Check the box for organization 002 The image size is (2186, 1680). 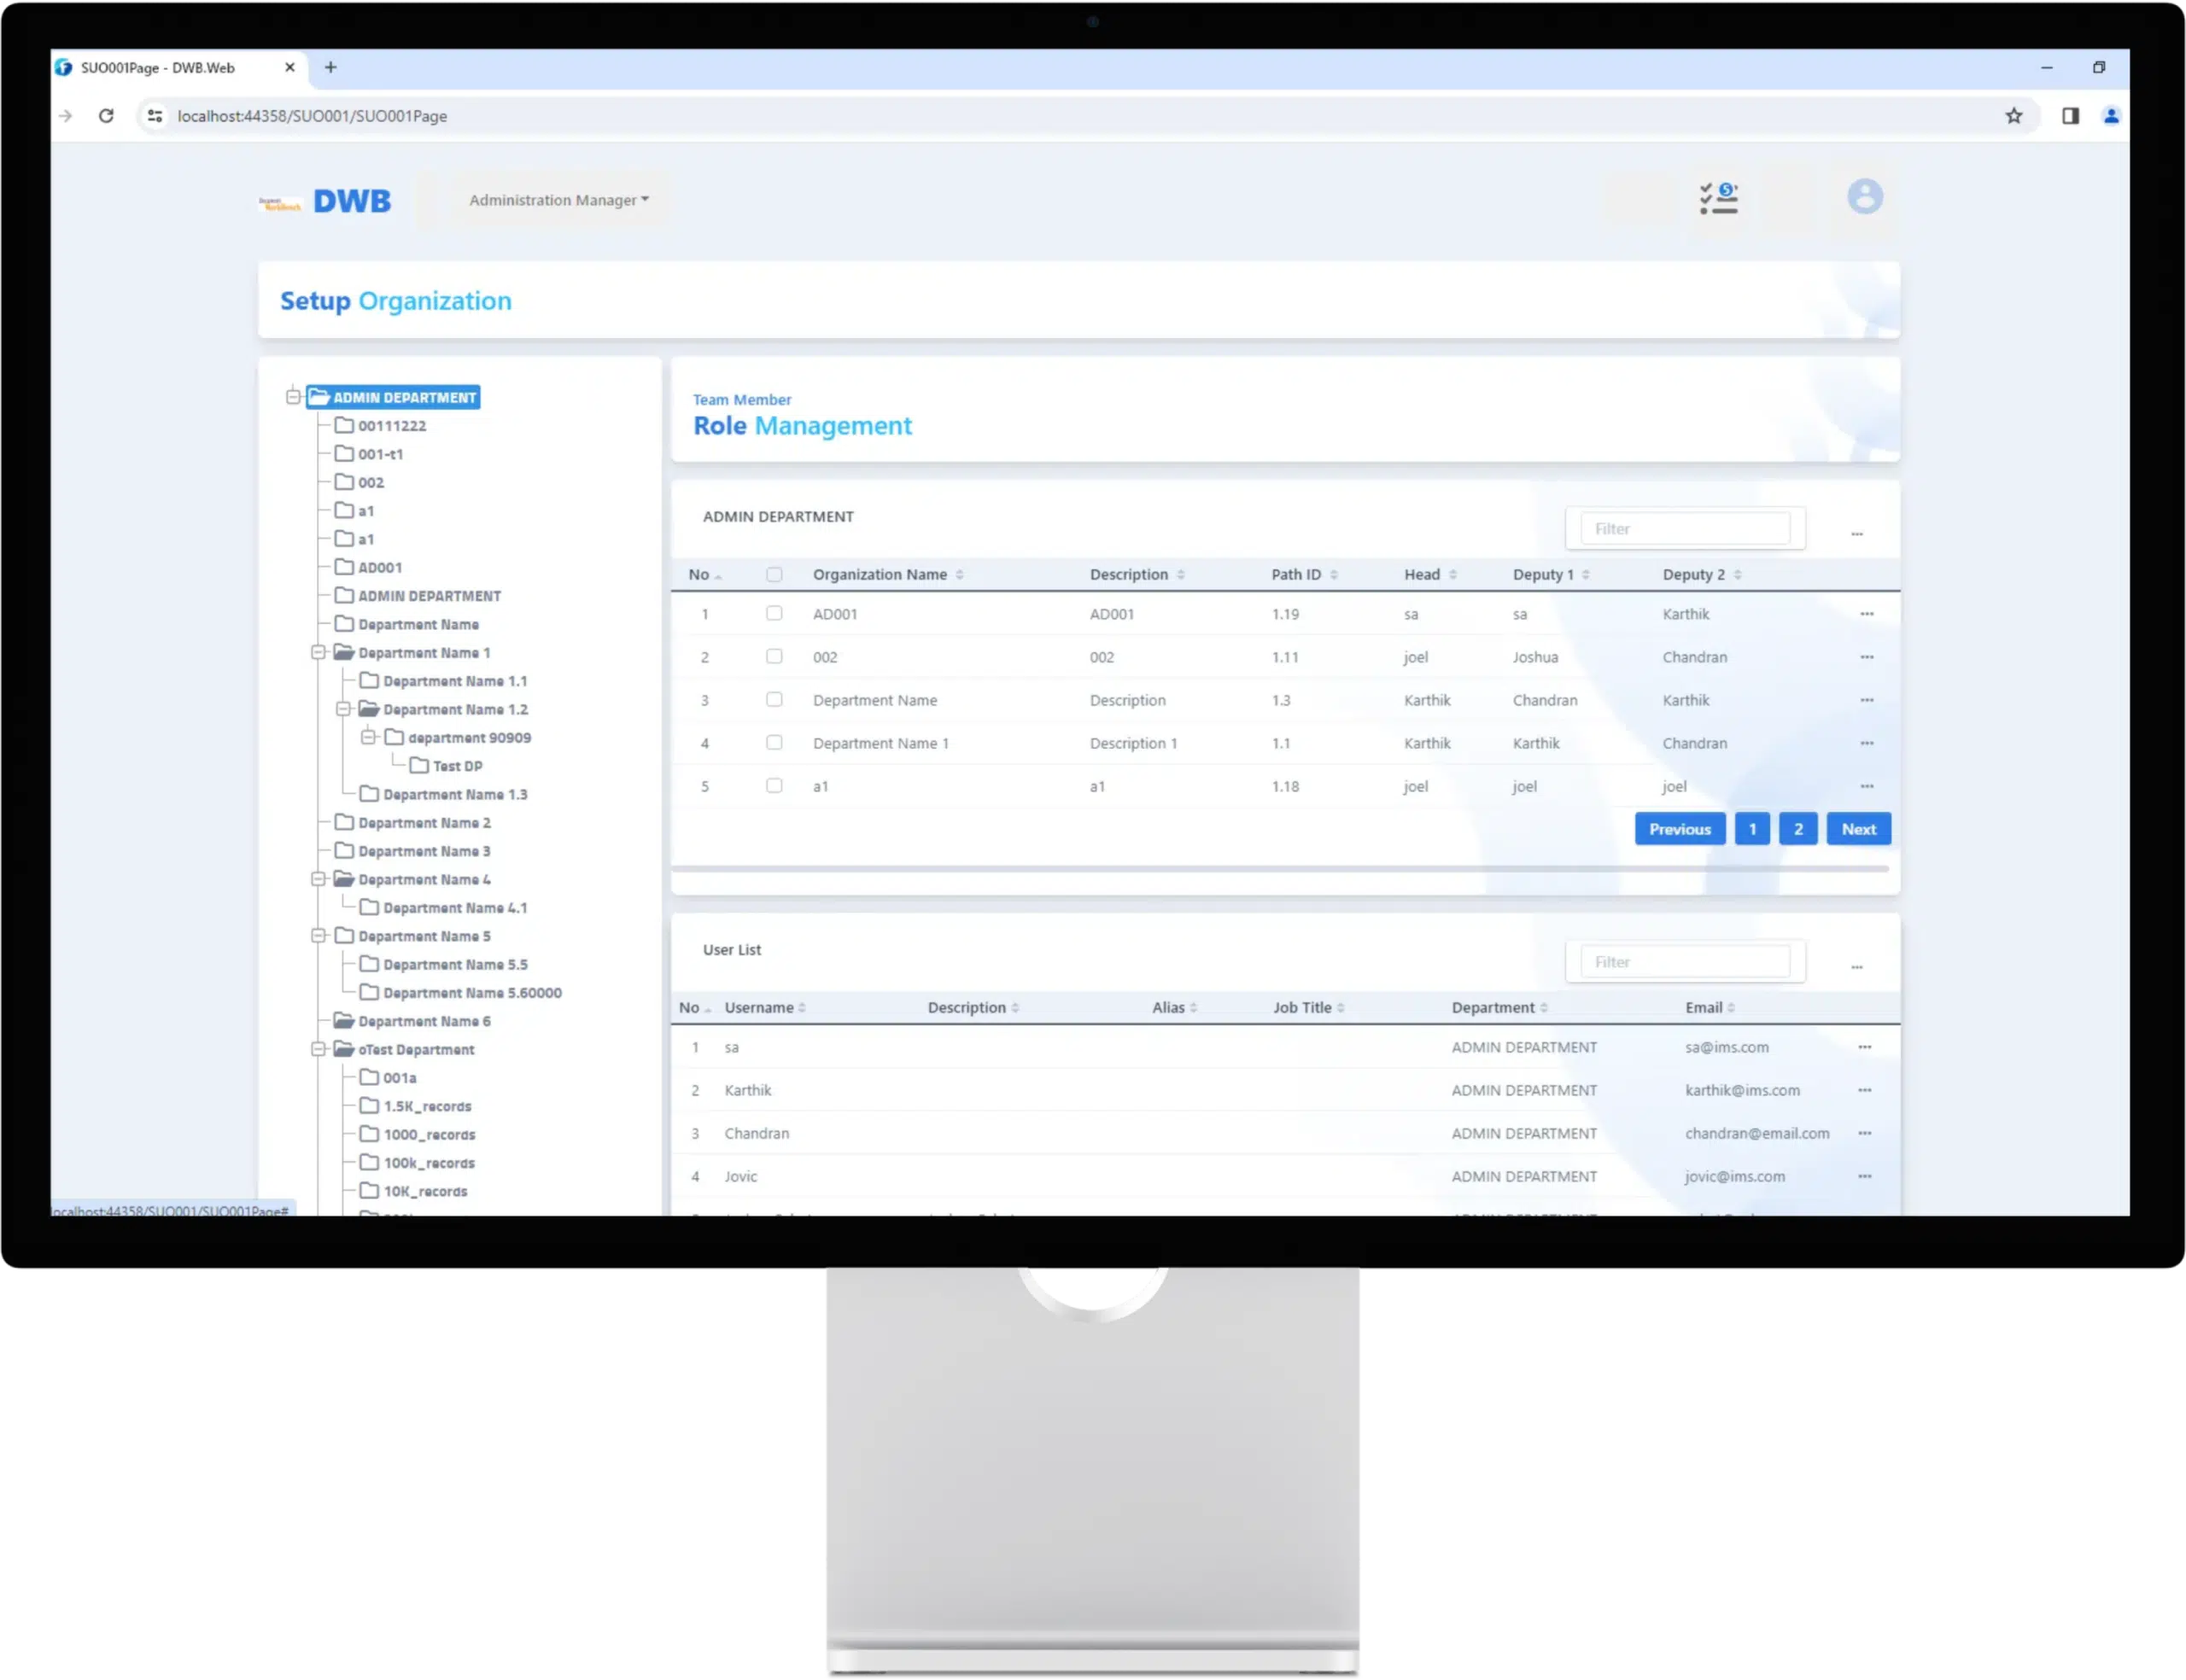click(774, 657)
